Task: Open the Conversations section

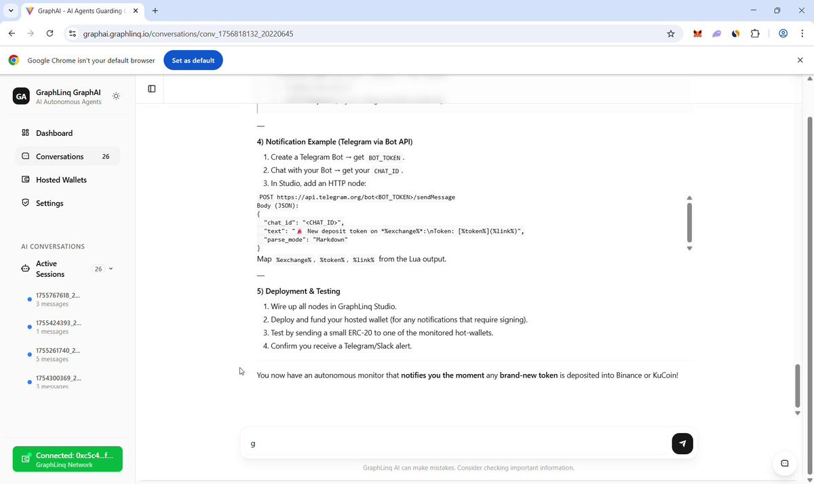Action: click(68, 156)
